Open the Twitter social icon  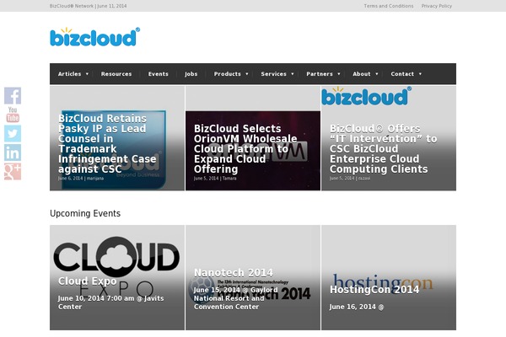click(x=13, y=133)
